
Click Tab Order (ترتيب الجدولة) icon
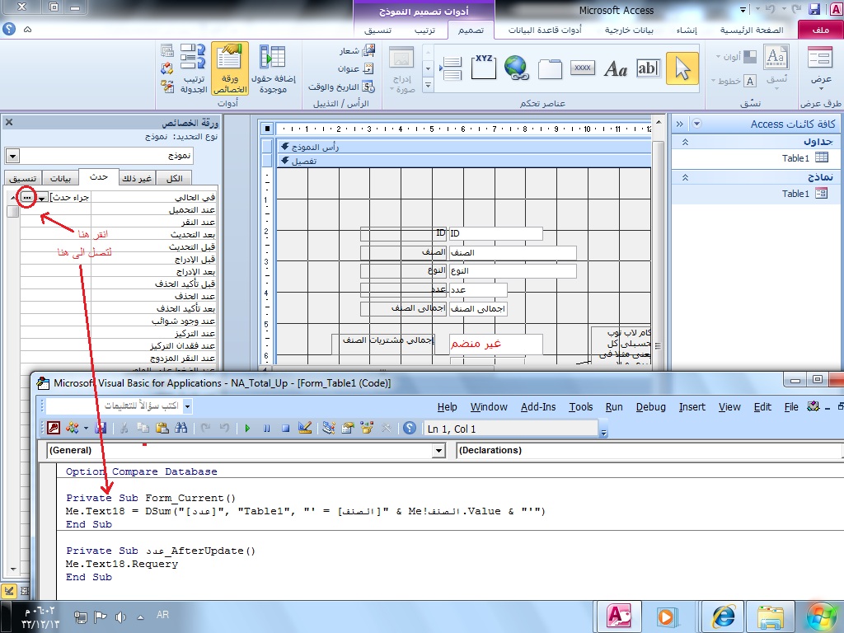(193, 68)
